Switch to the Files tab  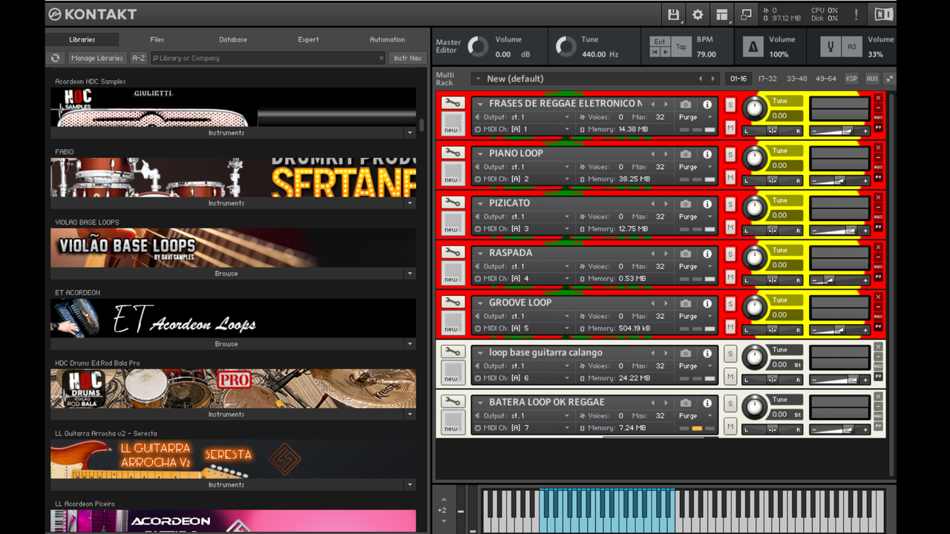point(157,39)
